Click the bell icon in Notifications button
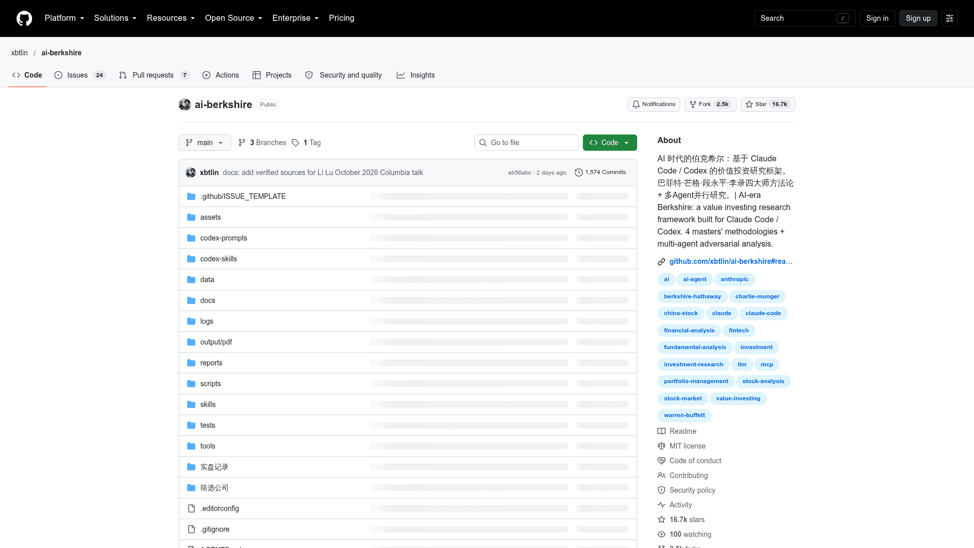Viewport: 974px width, 548px height. [636, 105]
